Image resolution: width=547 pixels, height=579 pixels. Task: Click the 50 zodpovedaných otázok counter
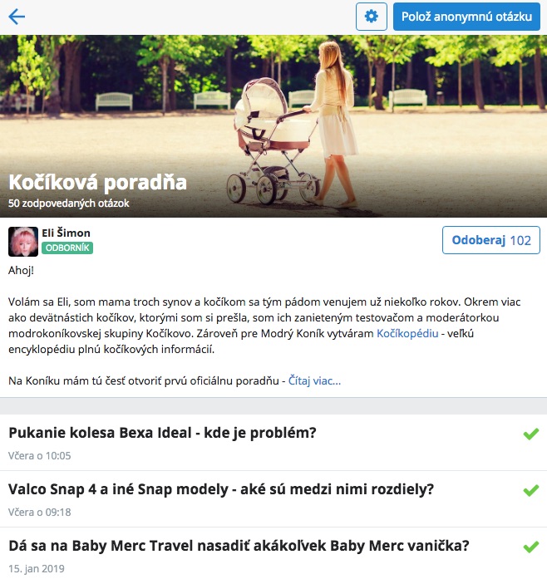click(x=69, y=204)
